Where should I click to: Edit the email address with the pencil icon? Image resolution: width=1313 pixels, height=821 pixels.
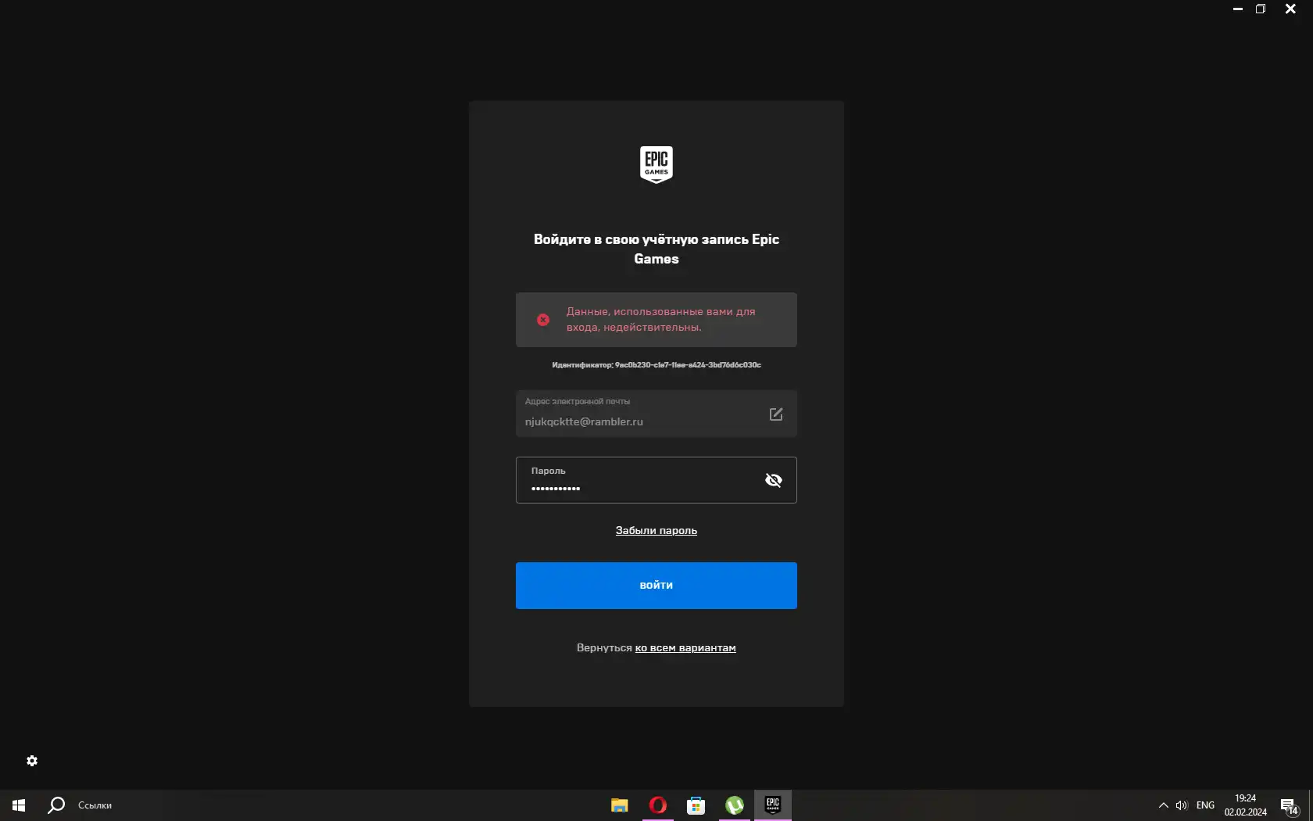pyautogui.click(x=776, y=414)
